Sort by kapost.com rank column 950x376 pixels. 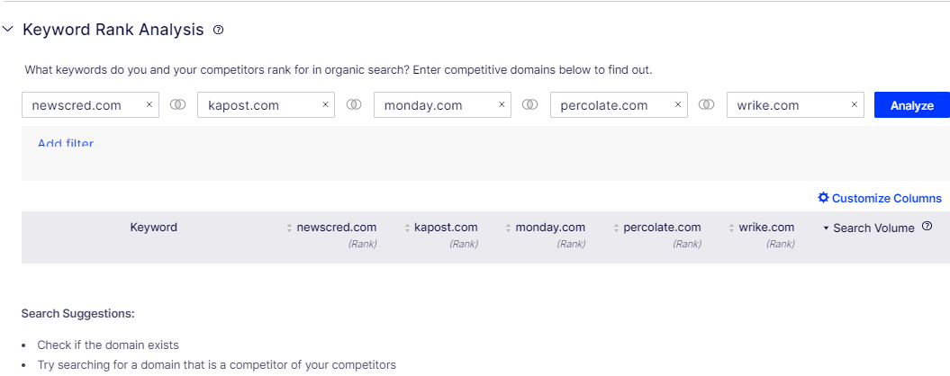[x=441, y=228]
